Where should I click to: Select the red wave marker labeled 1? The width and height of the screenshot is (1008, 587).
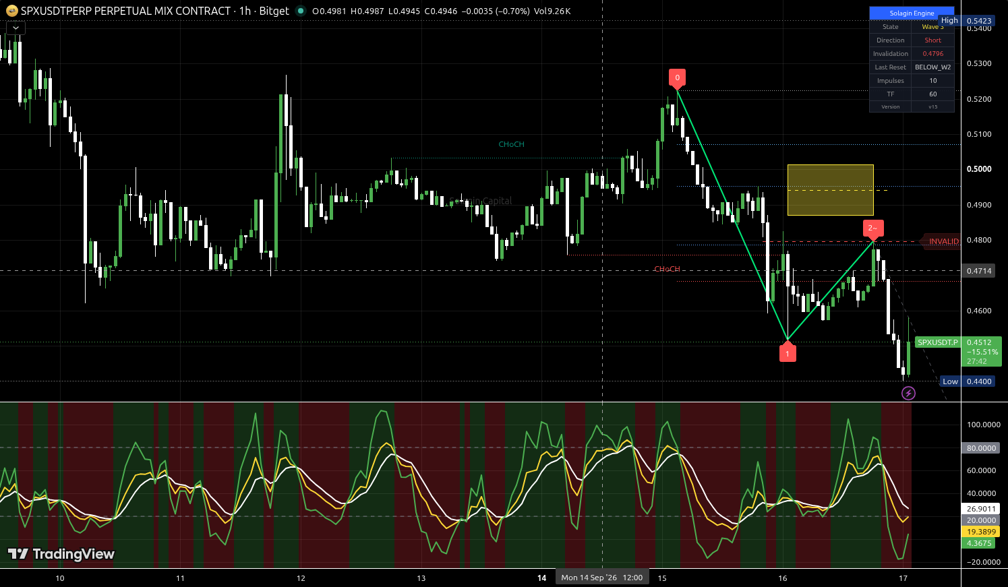pyautogui.click(x=788, y=352)
